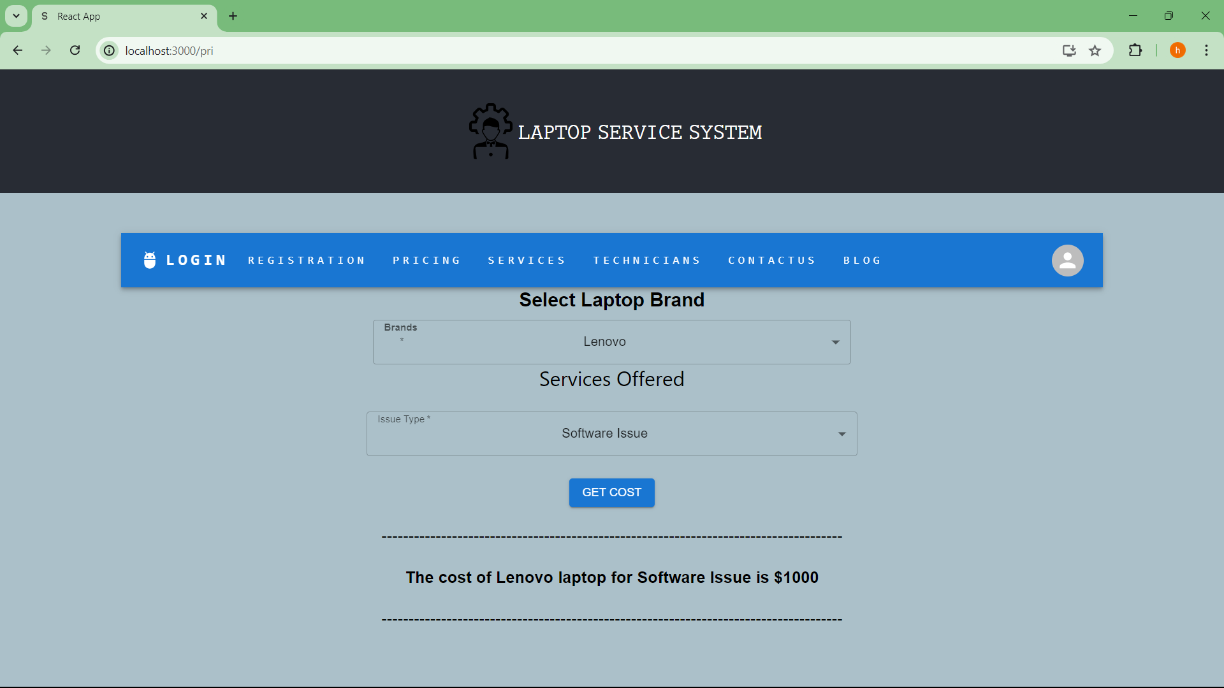
Task: Open the tab search chevron dropdown
Action: pos(16,16)
